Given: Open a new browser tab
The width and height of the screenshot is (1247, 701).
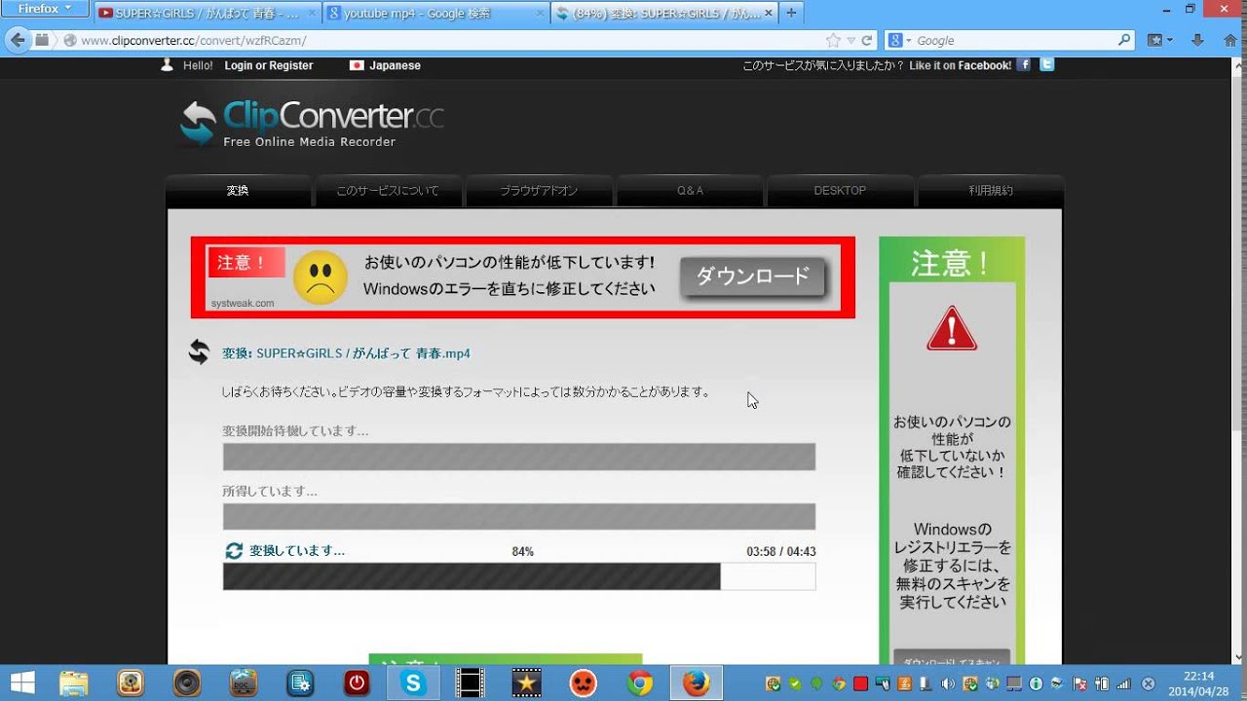Looking at the screenshot, I should tap(791, 14).
